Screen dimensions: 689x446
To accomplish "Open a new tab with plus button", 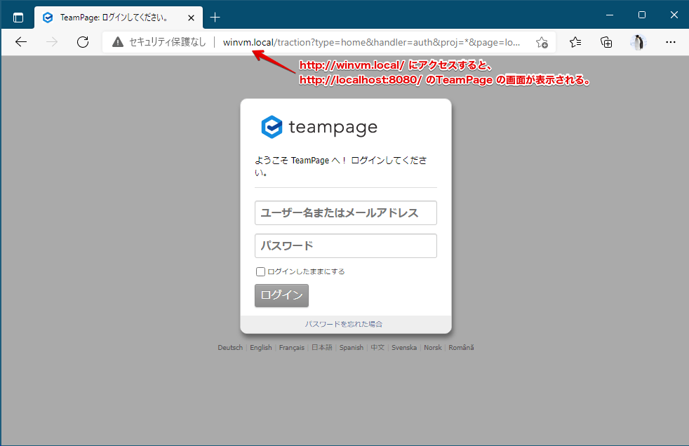I will pyautogui.click(x=215, y=17).
